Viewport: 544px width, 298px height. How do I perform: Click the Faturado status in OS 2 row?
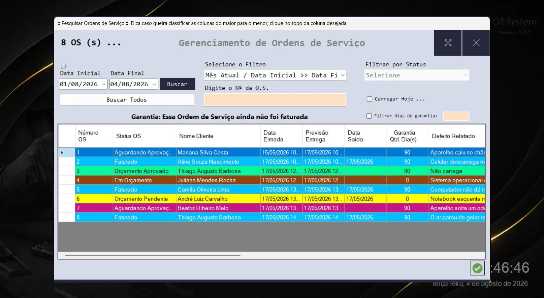click(x=145, y=162)
